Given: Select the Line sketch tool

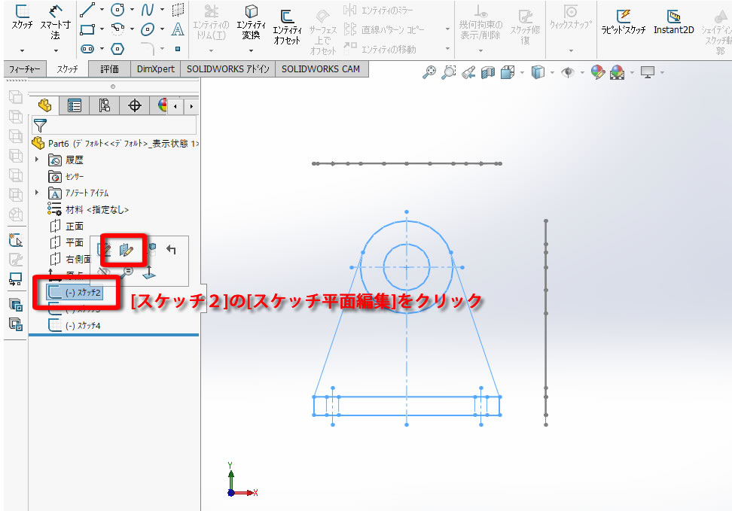Looking at the screenshot, I should (x=87, y=10).
